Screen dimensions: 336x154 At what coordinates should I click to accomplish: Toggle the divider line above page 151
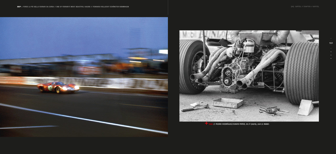331,41
